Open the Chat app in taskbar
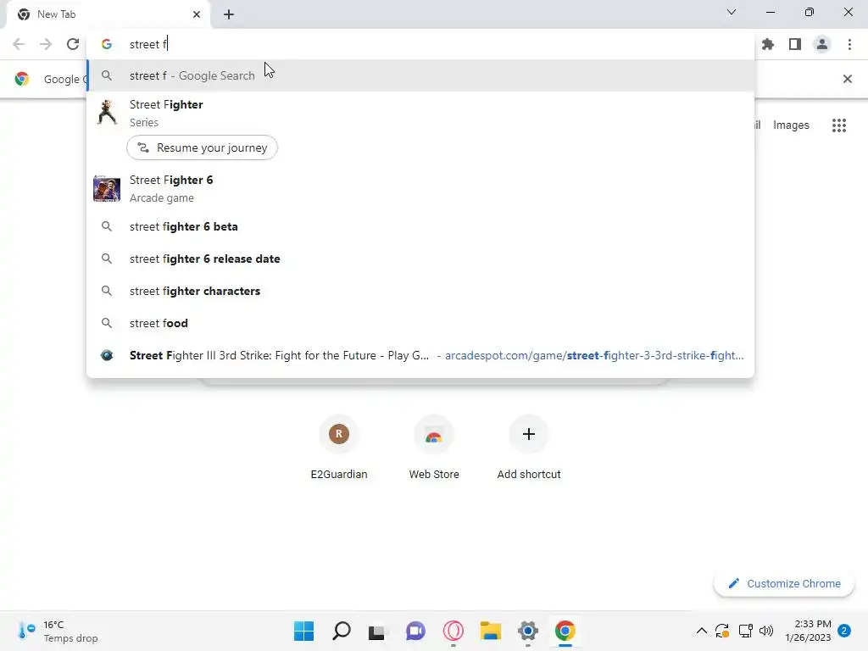This screenshot has height=651, width=868. coord(415,631)
